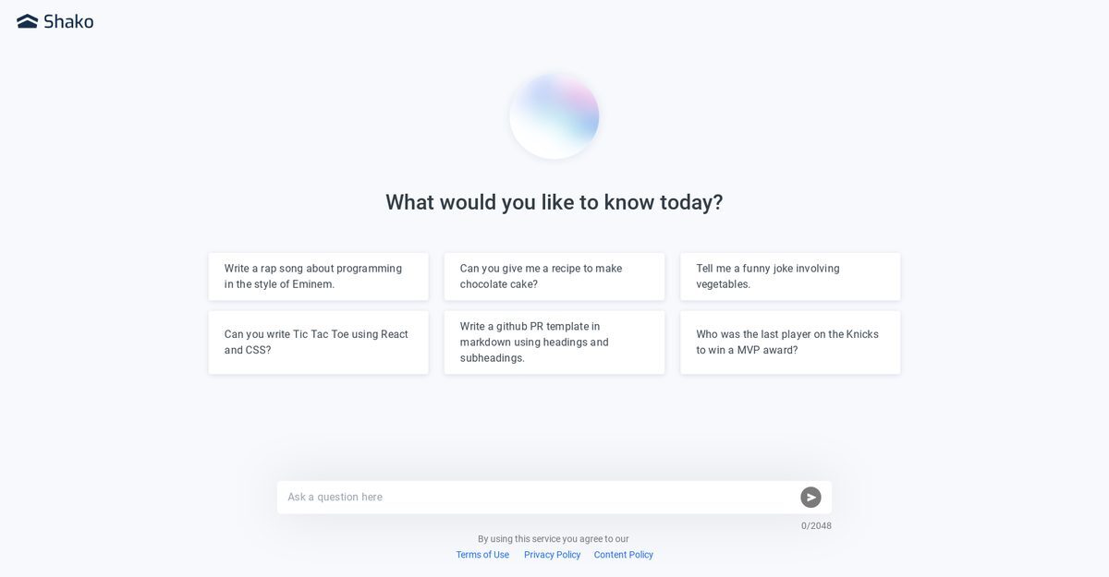Open the Content Policy link

pyautogui.click(x=624, y=555)
